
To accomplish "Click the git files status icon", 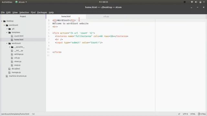I will 199,114.
